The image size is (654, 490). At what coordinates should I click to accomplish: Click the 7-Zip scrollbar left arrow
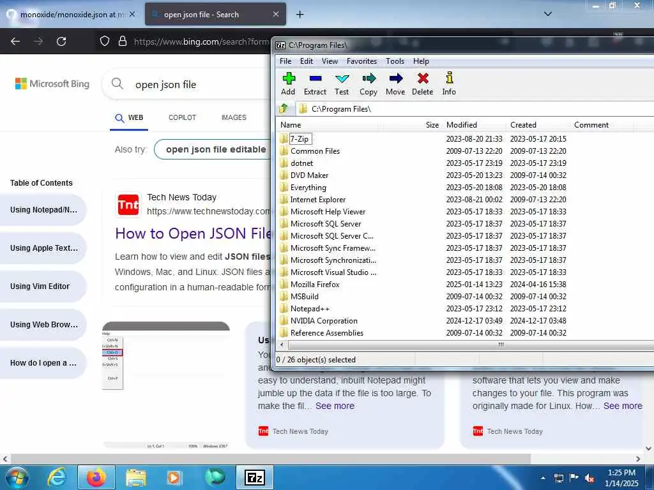pos(282,345)
